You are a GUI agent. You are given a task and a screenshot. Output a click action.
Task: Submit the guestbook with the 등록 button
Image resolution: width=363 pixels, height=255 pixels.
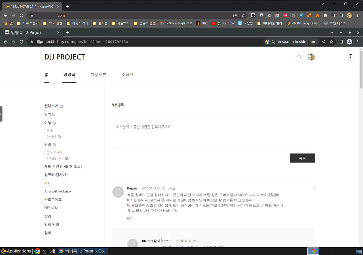coord(302,158)
